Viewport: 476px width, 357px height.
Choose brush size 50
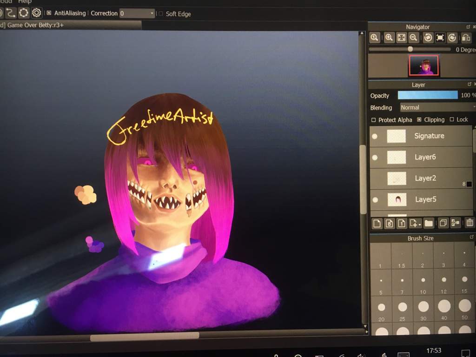(x=465, y=309)
